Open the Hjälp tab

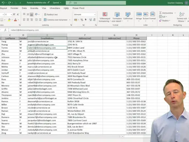point(66,8)
